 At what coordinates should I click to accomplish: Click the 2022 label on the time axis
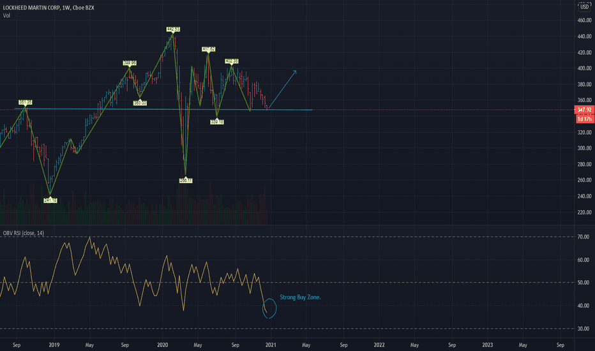coord(379,345)
